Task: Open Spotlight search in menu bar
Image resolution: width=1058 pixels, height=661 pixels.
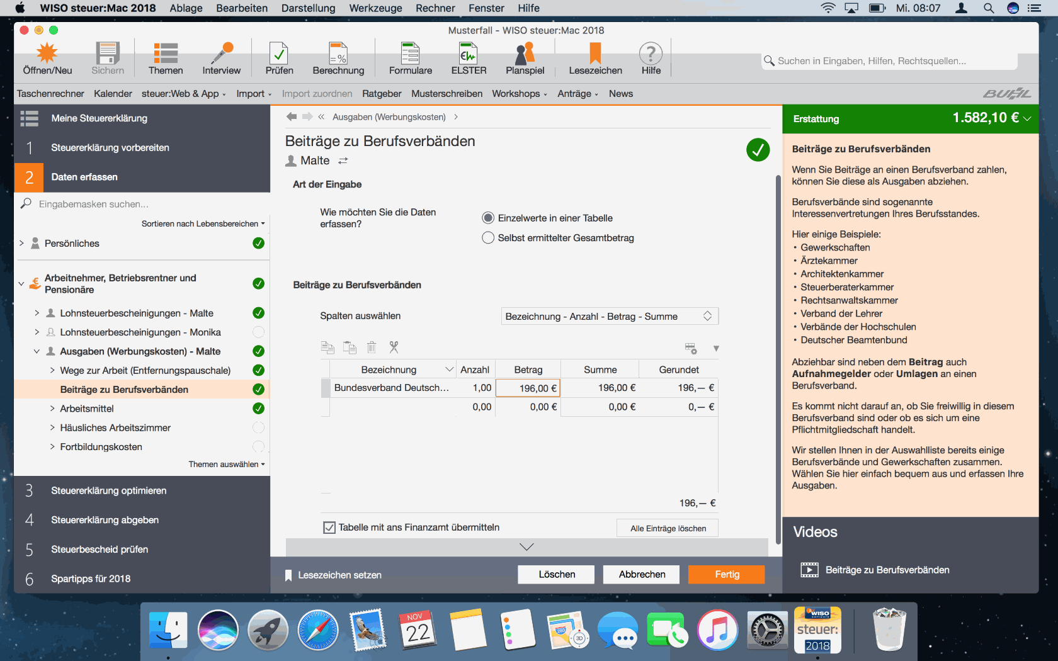Action: [989, 8]
